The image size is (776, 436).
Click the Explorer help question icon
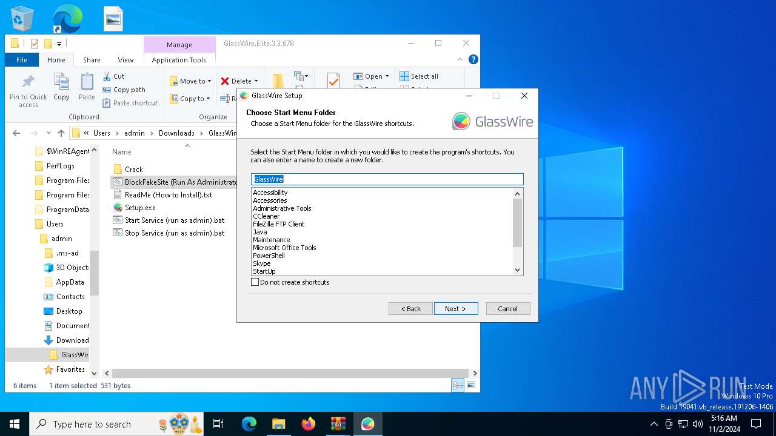(473, 59)
